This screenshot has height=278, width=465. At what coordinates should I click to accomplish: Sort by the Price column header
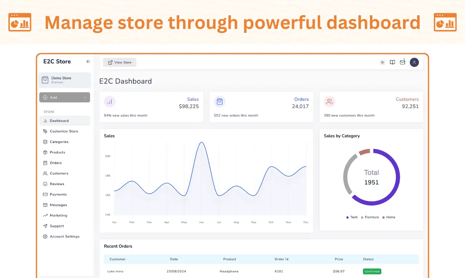click(339, 259)
